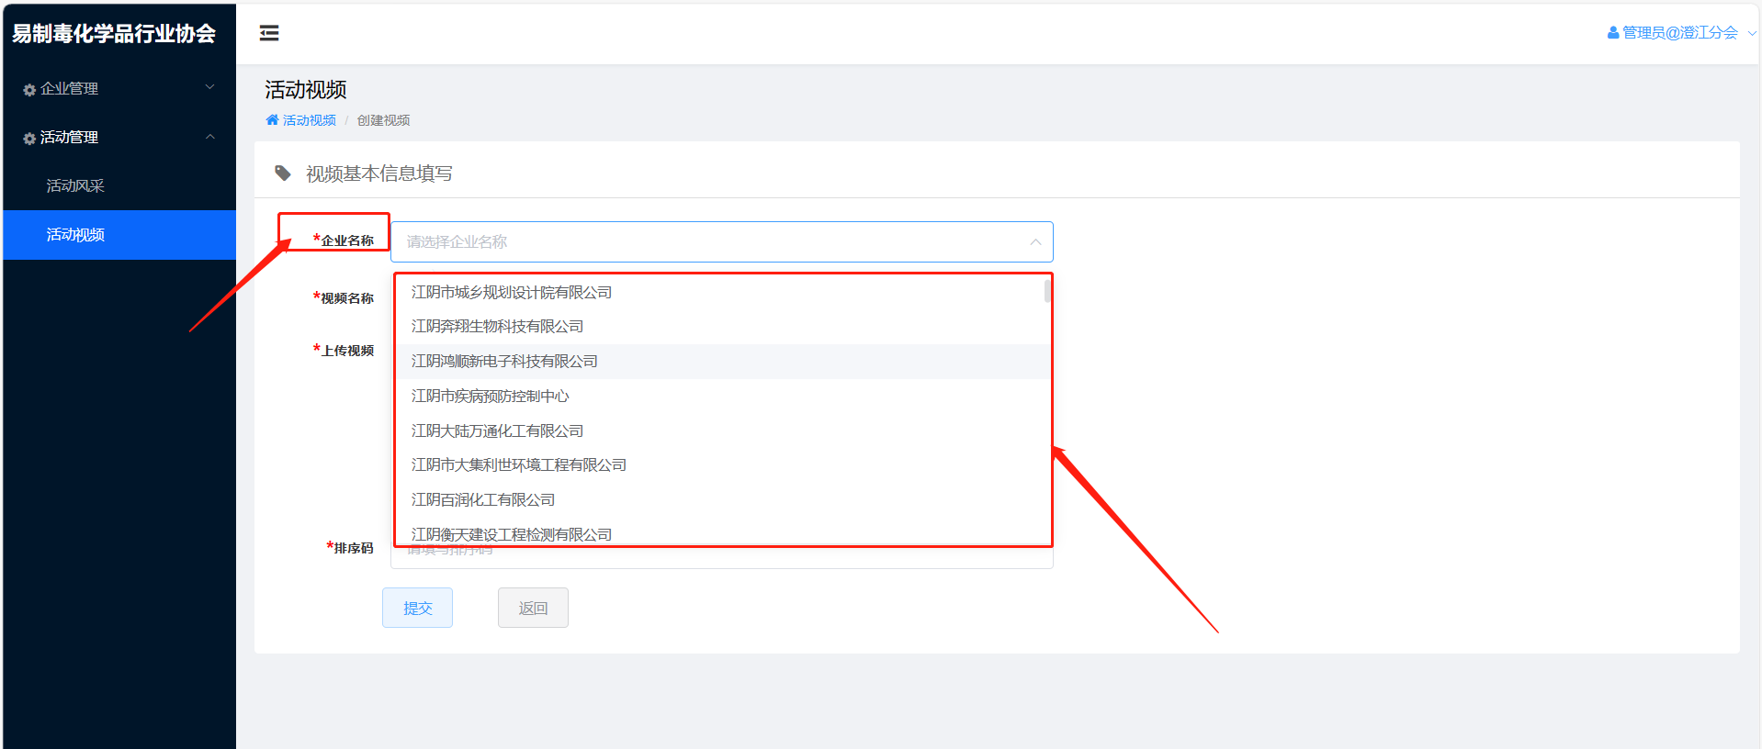Pick 江阴市疾病预防控制中心 from the dropdown

coord(723,397)
